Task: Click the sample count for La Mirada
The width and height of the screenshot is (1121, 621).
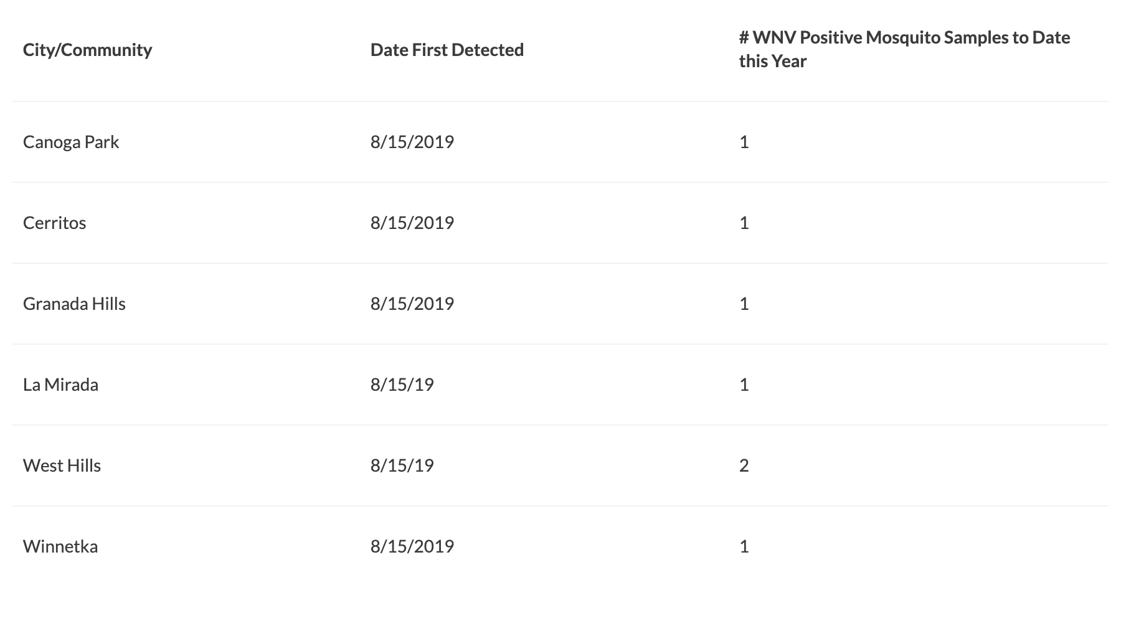Action: click(744, 385)
